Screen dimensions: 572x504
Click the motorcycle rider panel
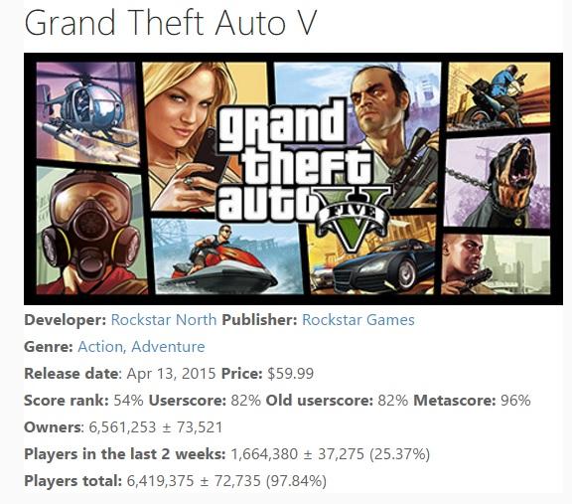pos(500,96)
